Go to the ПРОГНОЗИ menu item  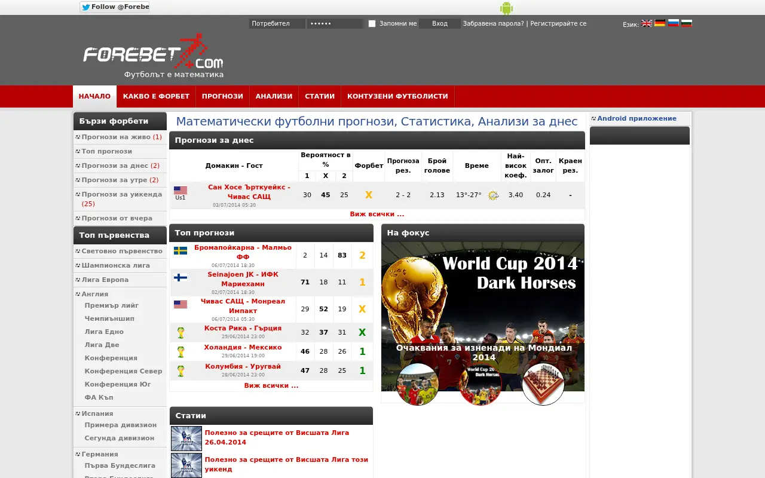pyautogui.click(x=222, y=96)
